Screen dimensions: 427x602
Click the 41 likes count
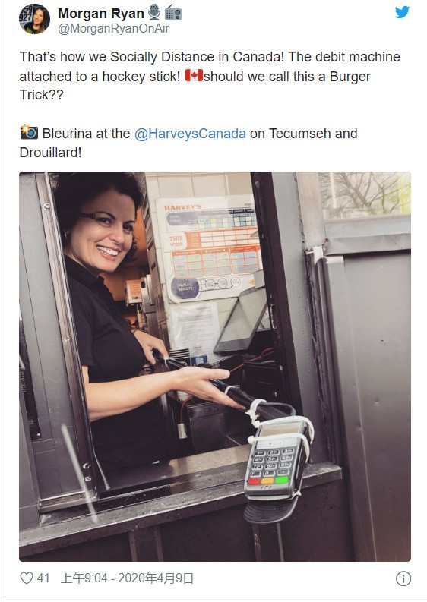43,578
